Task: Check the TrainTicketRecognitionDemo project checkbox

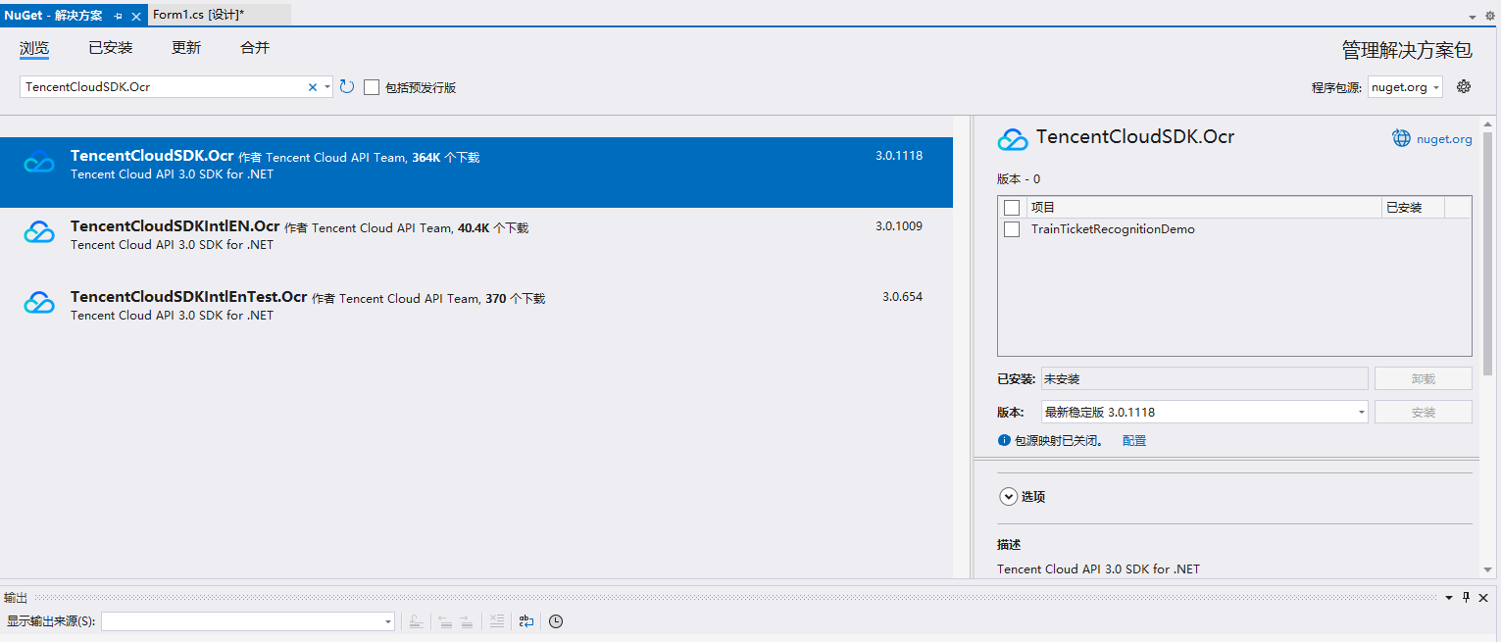Action: pyautogui.click(x=1012, y=229)
